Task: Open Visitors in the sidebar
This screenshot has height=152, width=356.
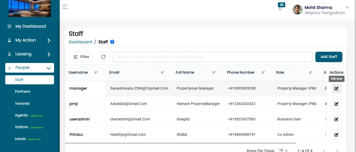Action: [21, 127]
